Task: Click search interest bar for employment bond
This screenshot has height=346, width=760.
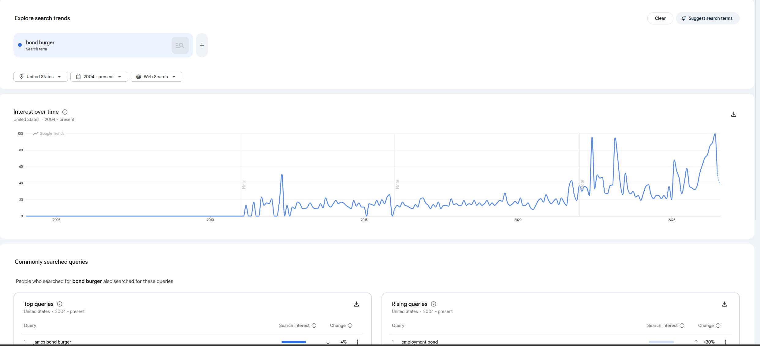Action: tap(662, 342)
